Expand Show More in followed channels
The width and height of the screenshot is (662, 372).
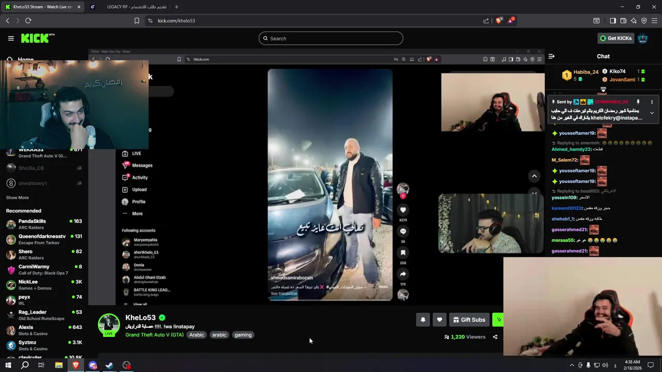pos(17,197)
